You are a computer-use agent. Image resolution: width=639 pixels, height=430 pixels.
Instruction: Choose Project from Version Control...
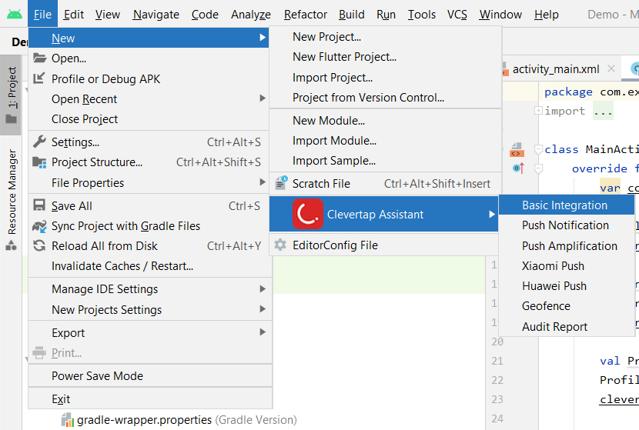385,98
